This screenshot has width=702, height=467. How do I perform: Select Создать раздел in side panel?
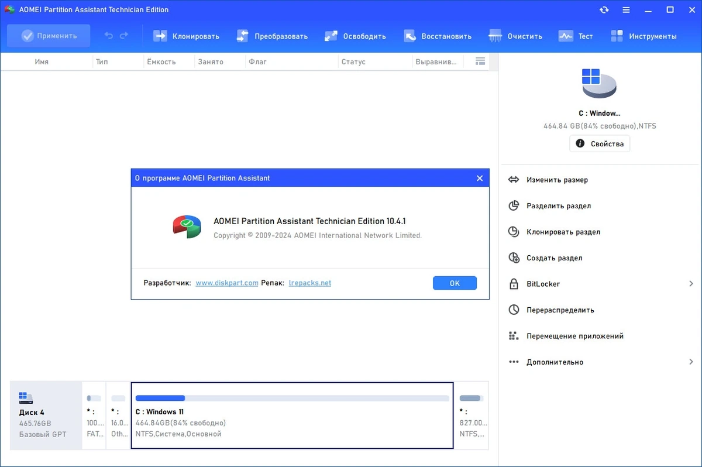pos(554,258)
